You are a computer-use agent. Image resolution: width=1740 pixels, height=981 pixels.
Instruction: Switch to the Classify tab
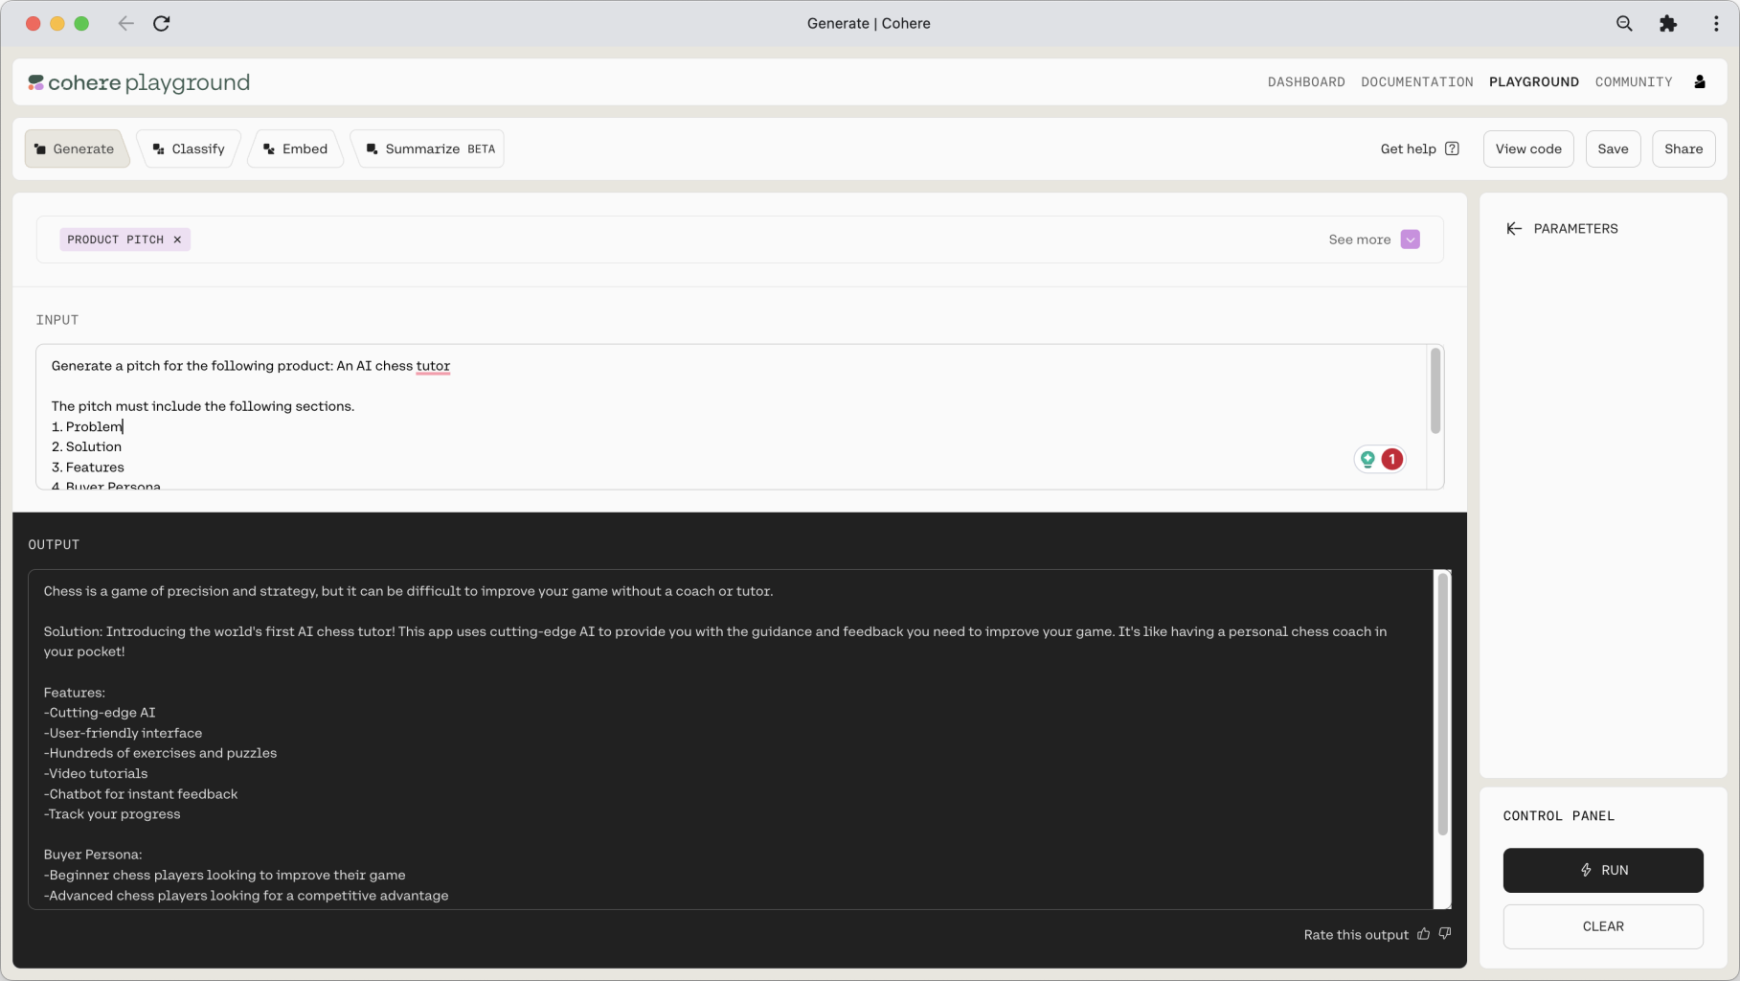click(x=189, y=149)
